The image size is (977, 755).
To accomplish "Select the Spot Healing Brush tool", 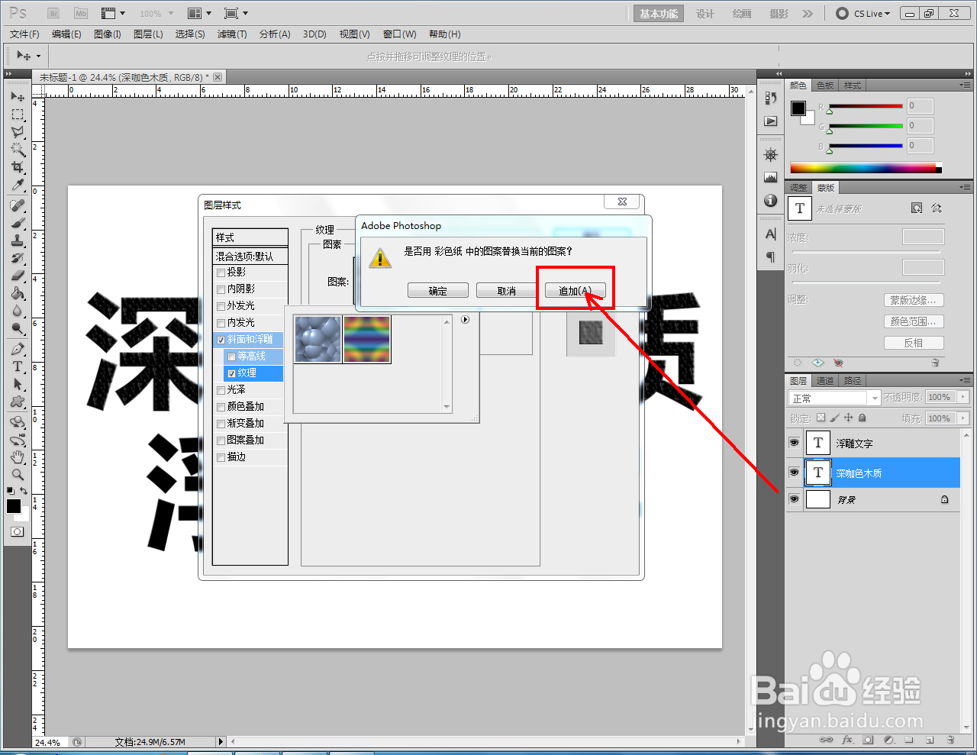I will pos(18,205).
